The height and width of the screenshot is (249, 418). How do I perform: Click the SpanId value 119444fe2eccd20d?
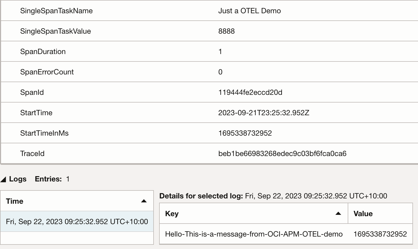click(250, 92)
